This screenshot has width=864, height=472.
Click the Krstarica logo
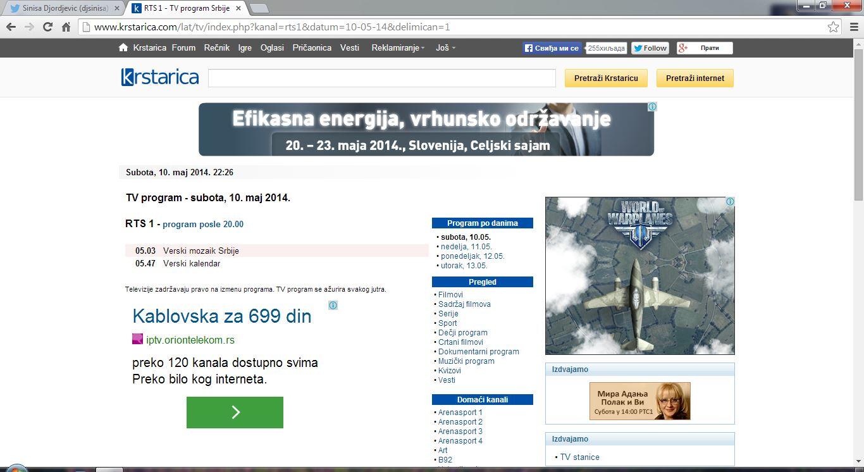click(159, 77)
